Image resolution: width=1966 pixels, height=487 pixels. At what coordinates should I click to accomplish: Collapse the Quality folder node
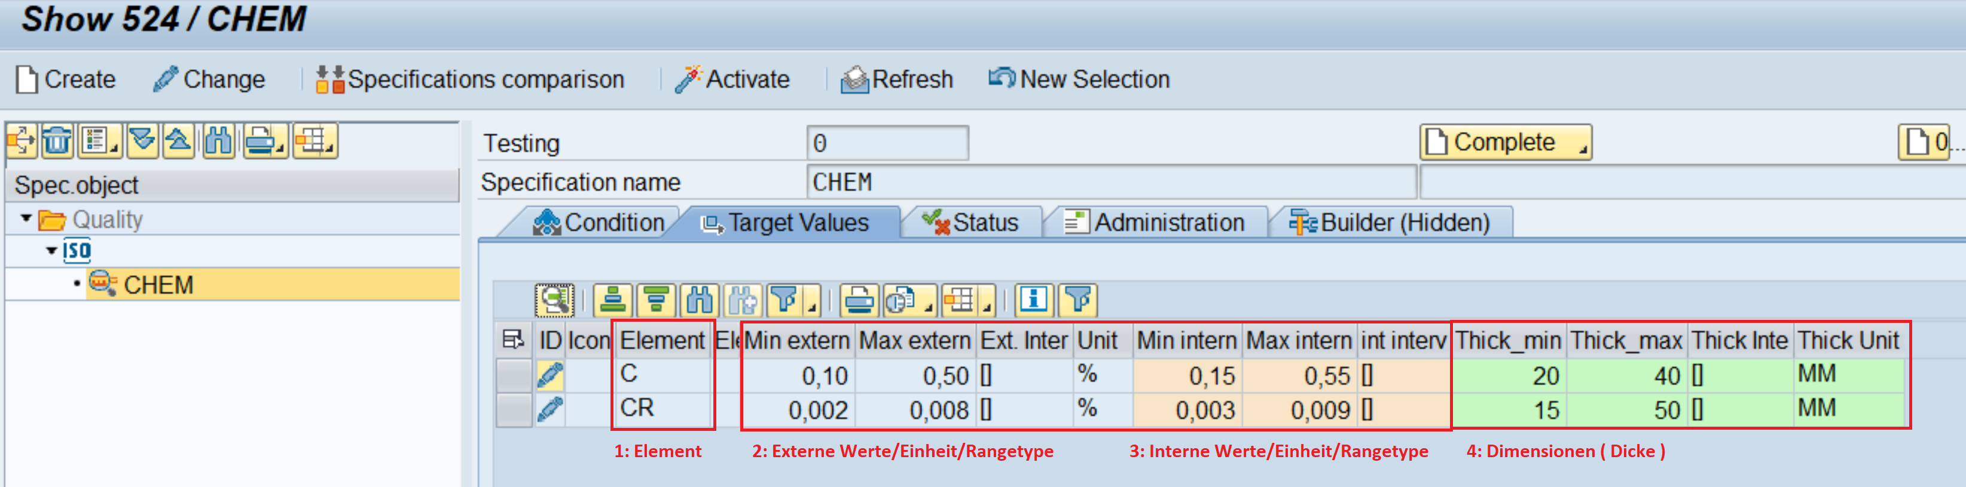coord(27,220)
